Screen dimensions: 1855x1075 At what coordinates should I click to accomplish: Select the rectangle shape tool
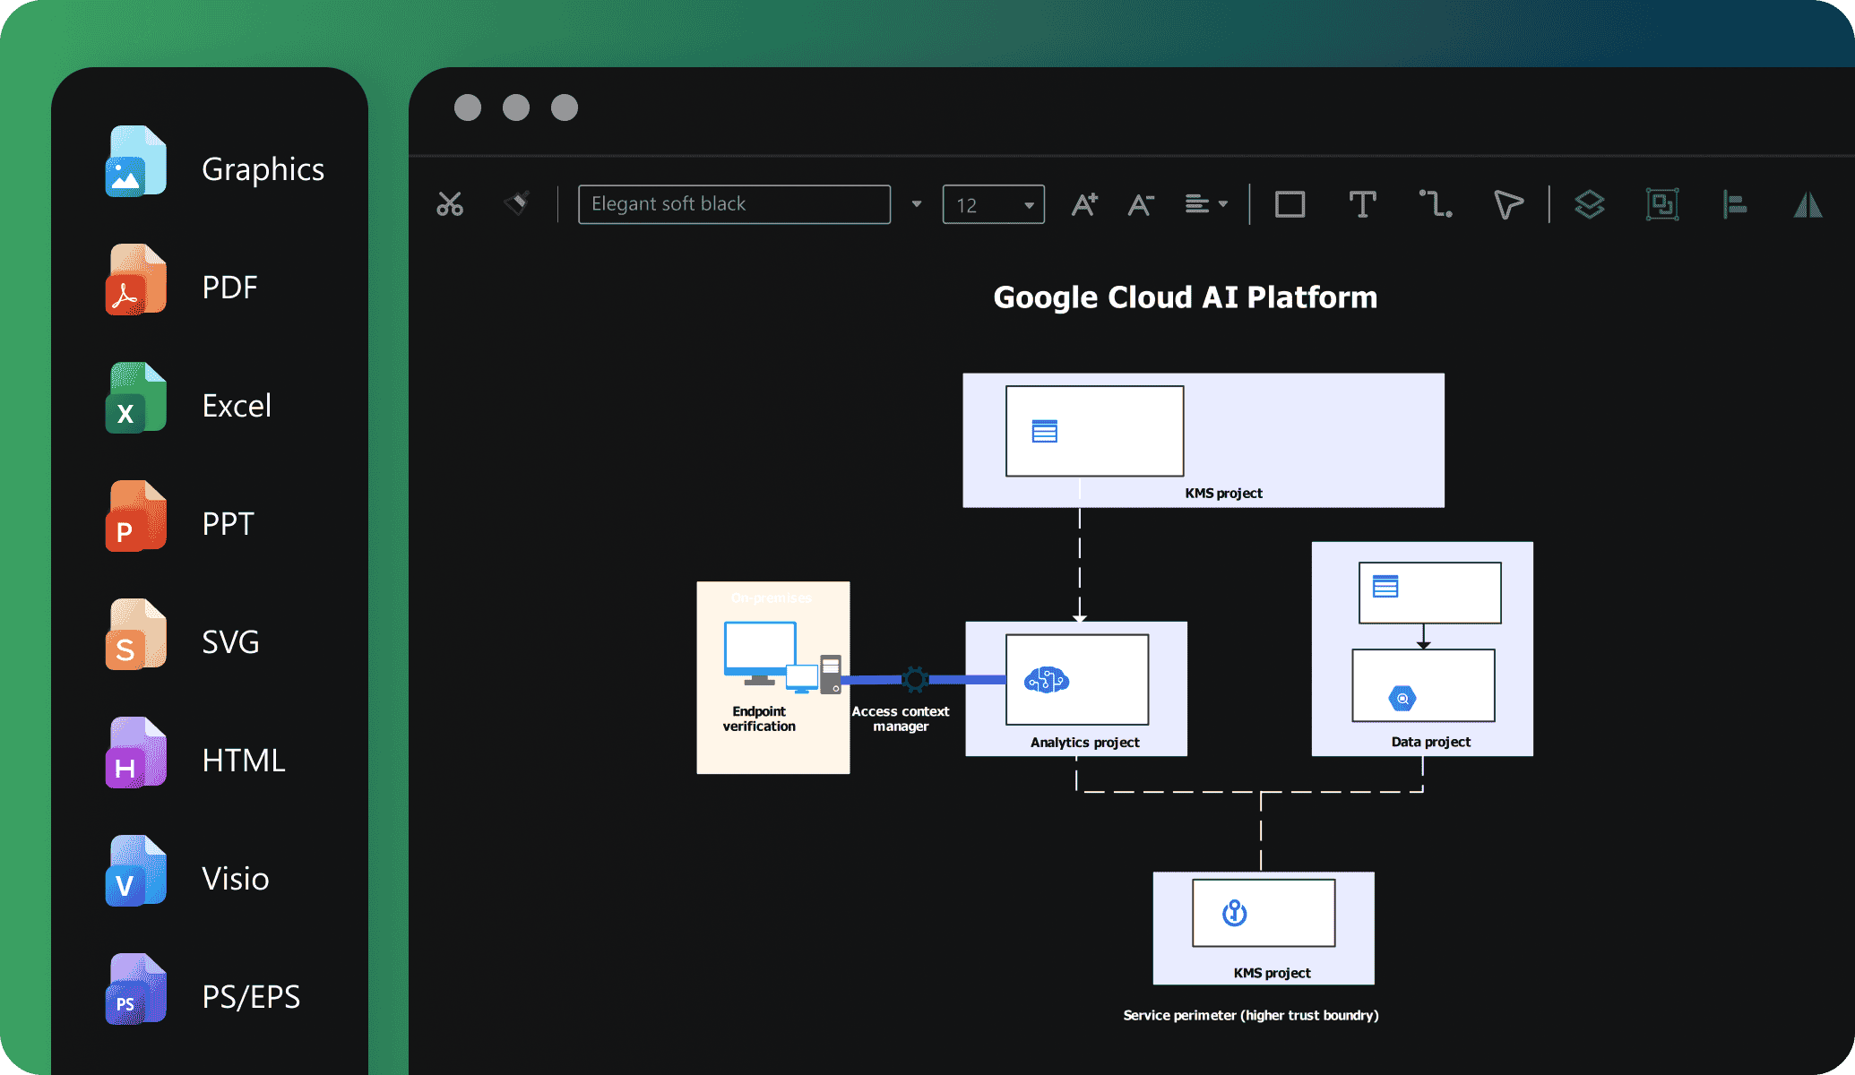coord(1290,204)
